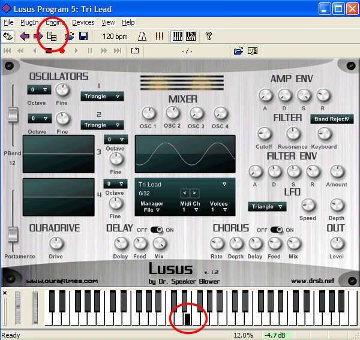
Task: Open MIDI player settings wrench icon
Action: pyautogui.click(x=253, y=51)
